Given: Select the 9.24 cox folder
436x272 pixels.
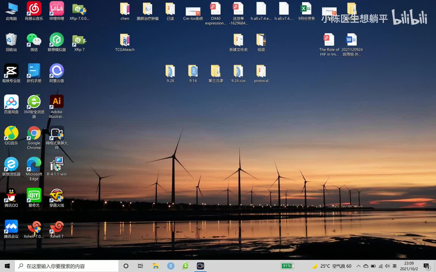Looking at the screenshot, I should 238,71.
